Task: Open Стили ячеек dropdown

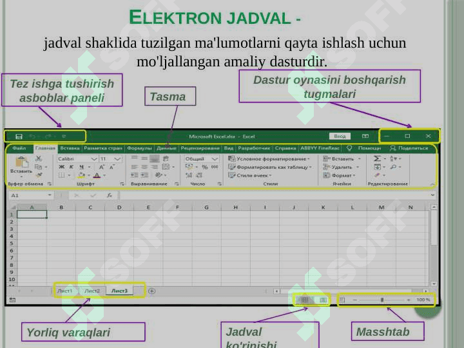Action: click(x=250, y=175)
